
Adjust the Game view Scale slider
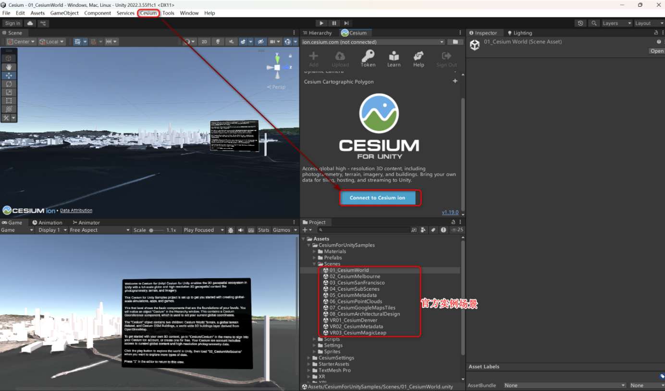[157, 230]
